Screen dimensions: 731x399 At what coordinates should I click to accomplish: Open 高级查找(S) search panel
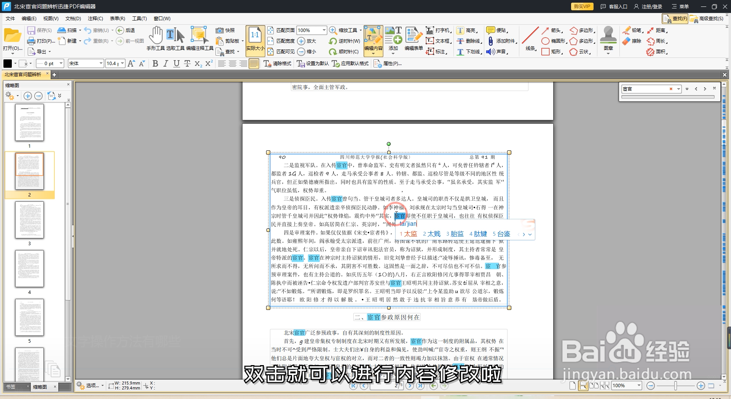pos(709,18)
